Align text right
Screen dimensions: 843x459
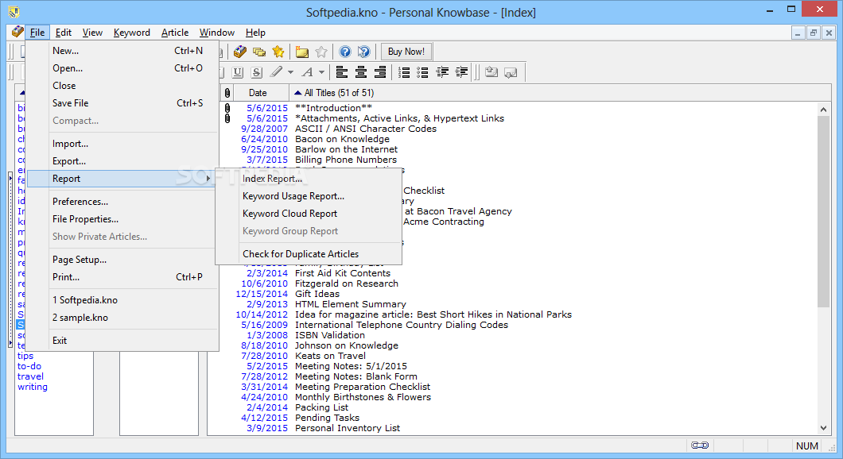click(379, 72)
